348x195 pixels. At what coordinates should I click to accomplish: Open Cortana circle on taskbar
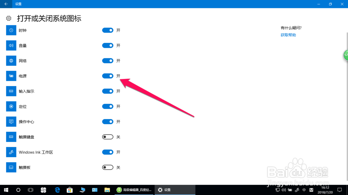[x=18, y=190]
